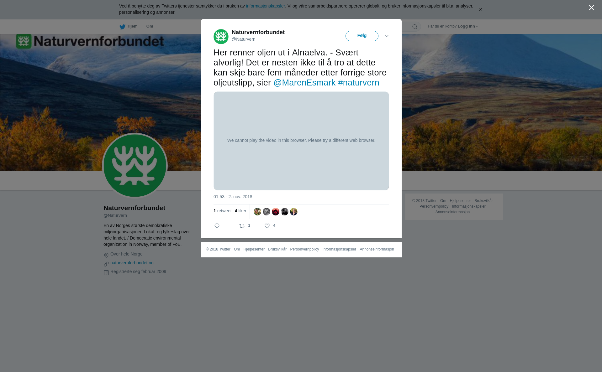Screen dimensions: 602x372
Task: Open Naturvernforbundet avatar in tweet header
Action: click(x=221, y=37)
